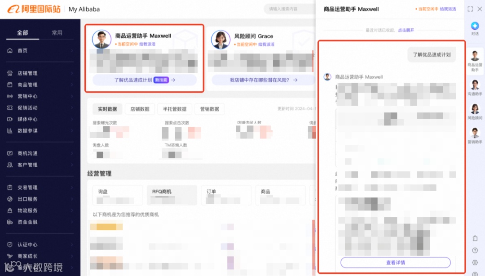
Task: Click the 数据参谋 chart icon
Action: tap(10, 130)
